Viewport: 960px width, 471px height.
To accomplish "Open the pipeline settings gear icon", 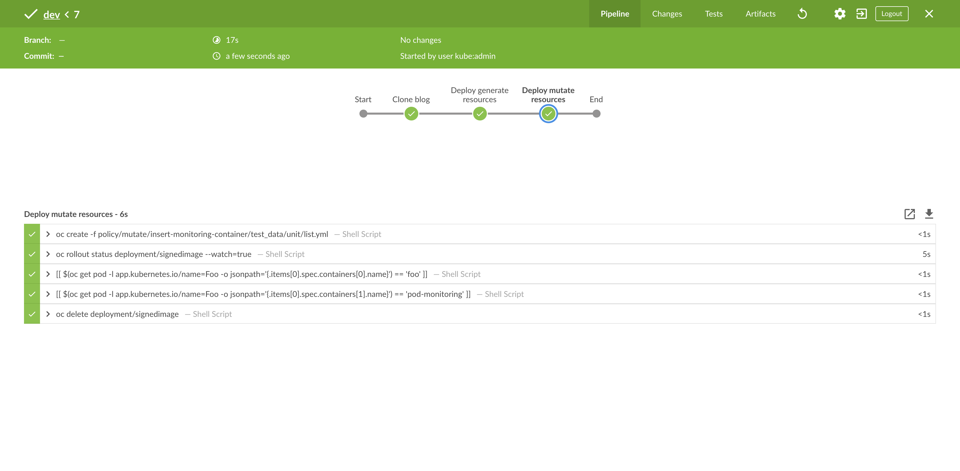I will click(x=840, y=14).
